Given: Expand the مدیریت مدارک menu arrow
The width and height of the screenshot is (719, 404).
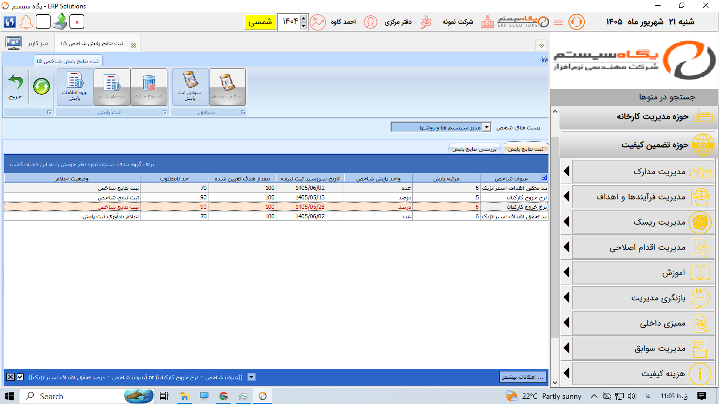Looking at the screenshot, I should coord(566,171).
